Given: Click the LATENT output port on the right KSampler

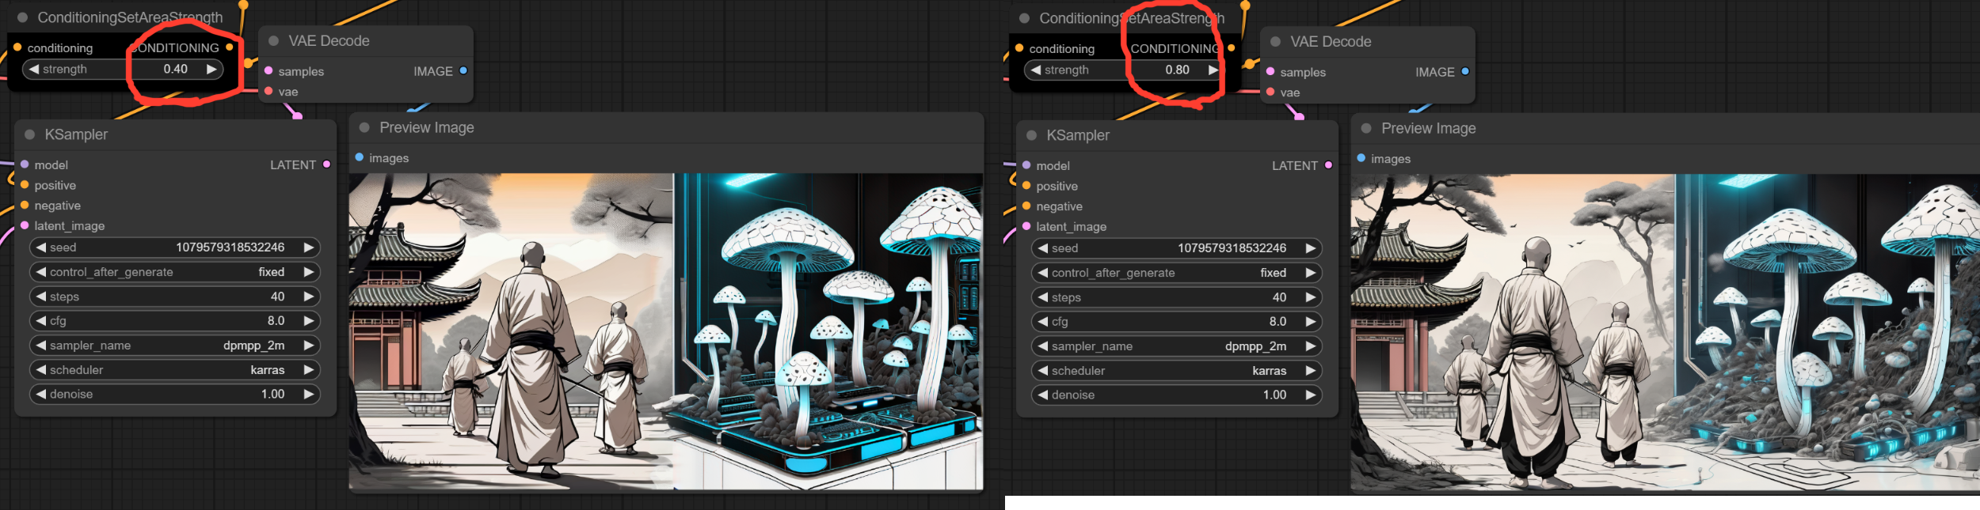Looking at the screenshot, I should [1328, 165].
